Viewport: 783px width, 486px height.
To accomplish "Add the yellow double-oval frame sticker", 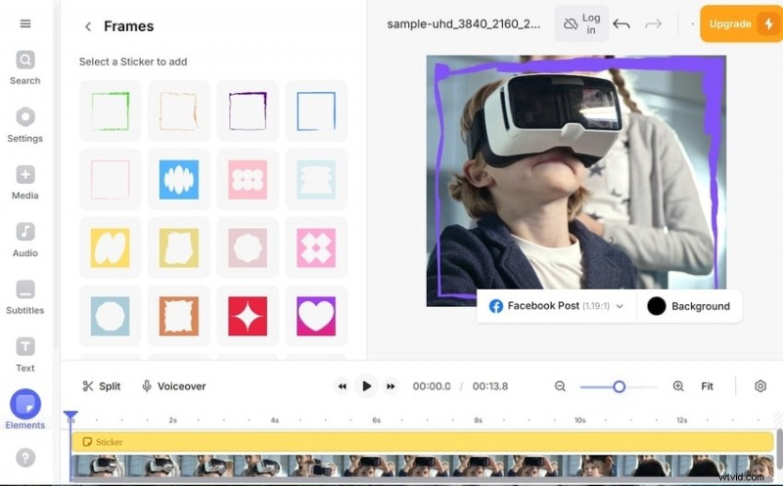I will [x=111, y=247].
